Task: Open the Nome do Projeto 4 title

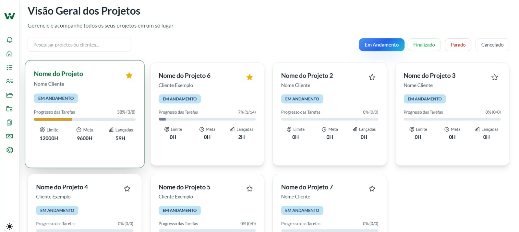Action: [62, 187]
